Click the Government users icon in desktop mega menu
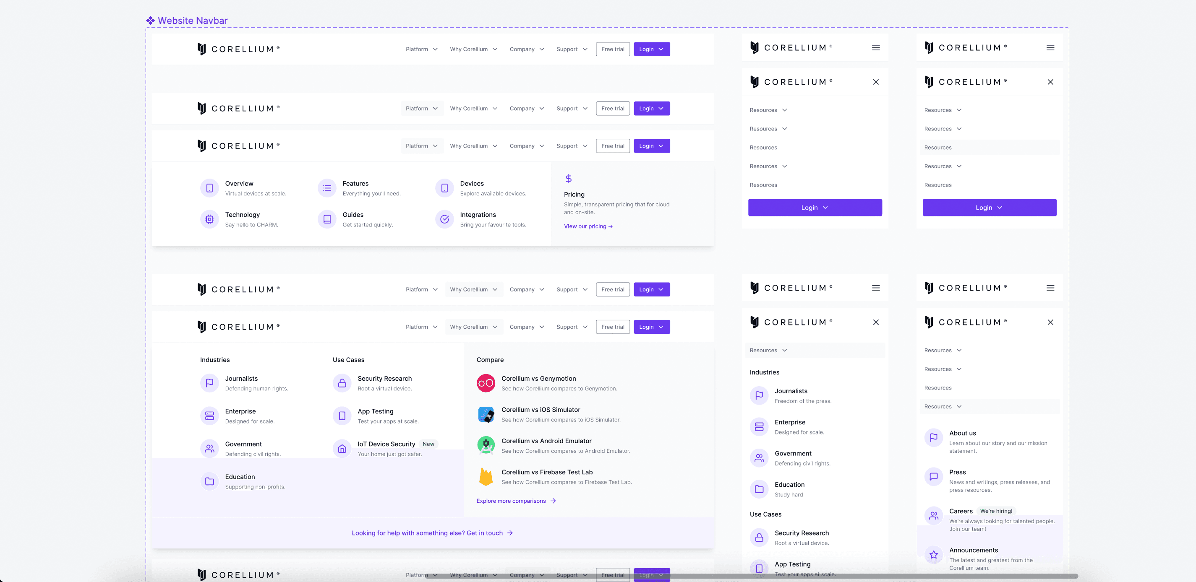The image size is (1196, 582). [209, 448]
